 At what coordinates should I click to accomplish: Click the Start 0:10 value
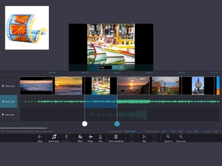point(180,132)
